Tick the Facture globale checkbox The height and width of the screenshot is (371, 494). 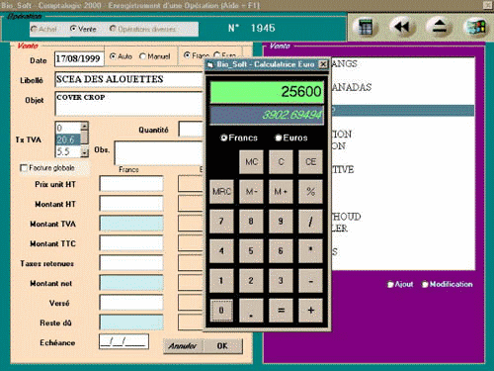coord(24,168)
